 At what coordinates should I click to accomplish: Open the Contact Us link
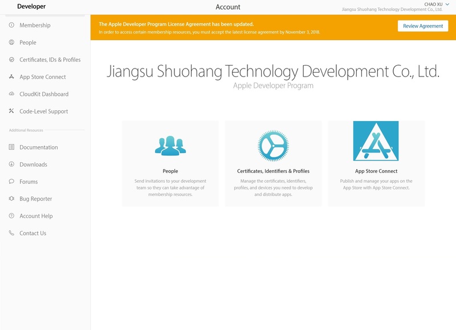33,233
